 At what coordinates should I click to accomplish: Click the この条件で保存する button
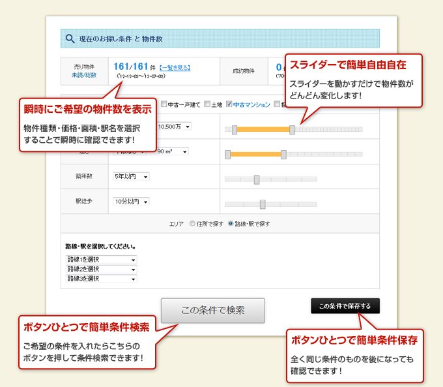tap(345, 306)
